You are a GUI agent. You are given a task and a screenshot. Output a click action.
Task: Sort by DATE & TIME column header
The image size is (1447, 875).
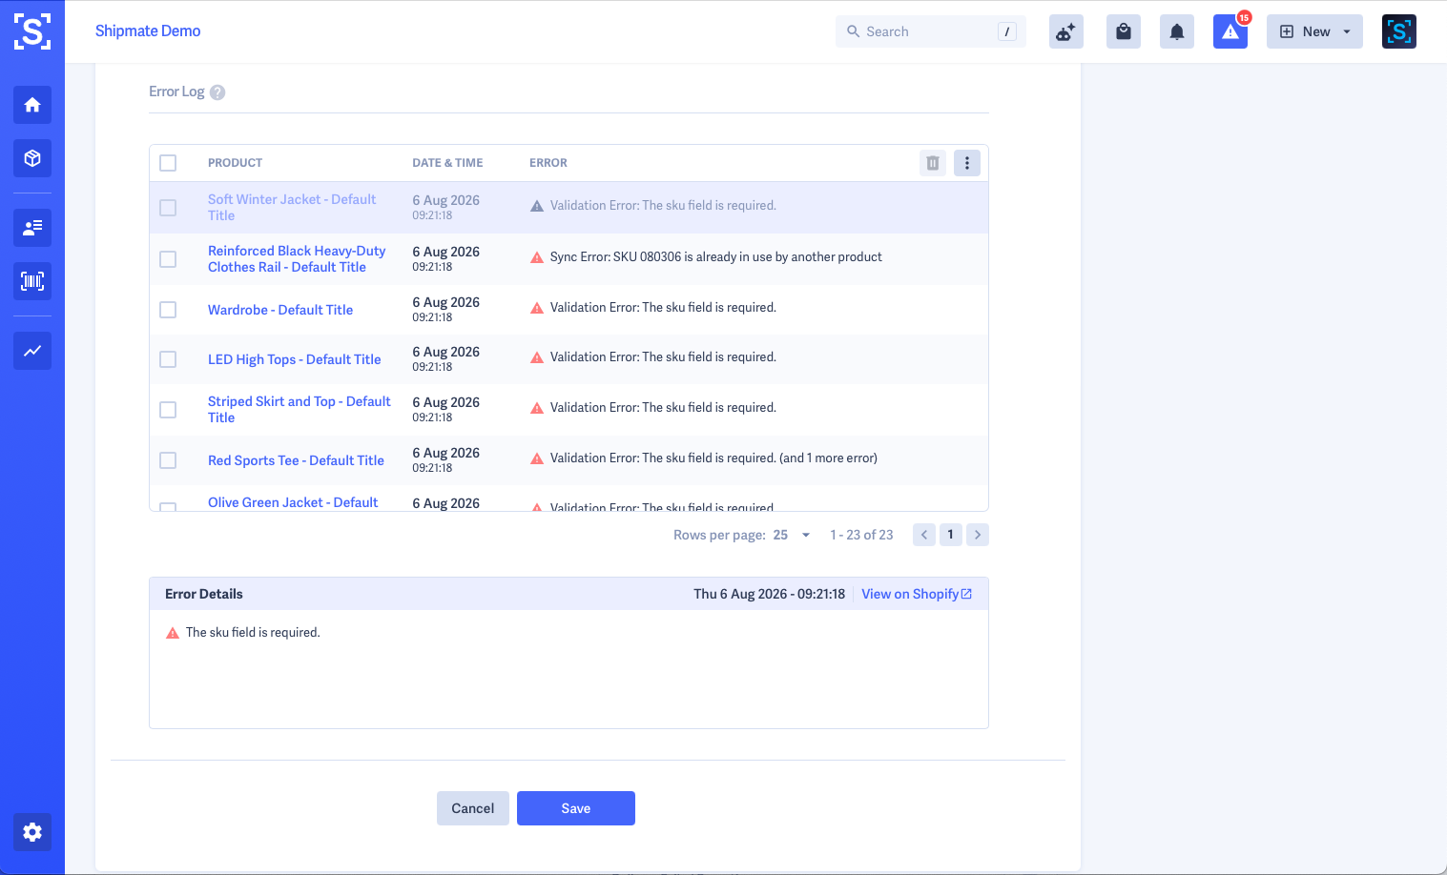[x=447, y=163]
